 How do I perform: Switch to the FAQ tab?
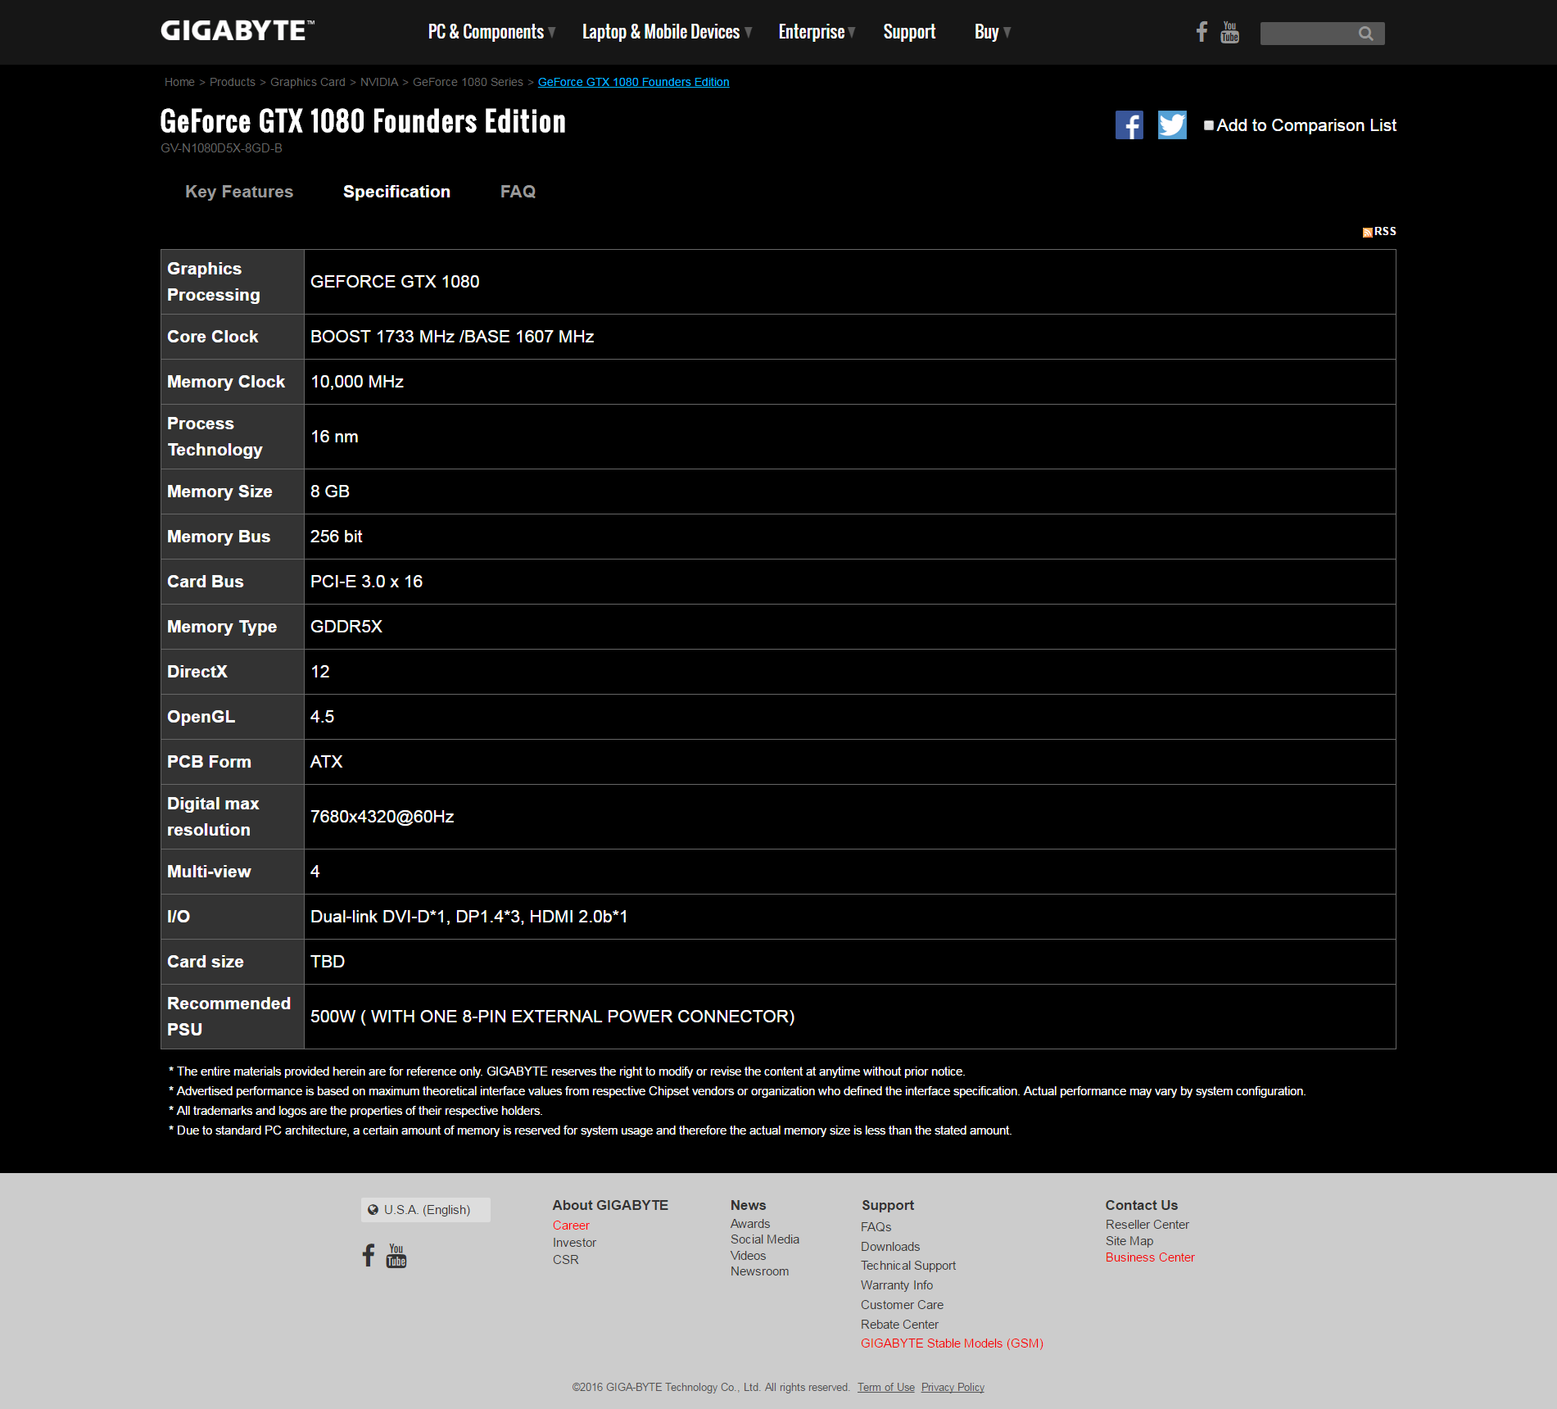point(518,192)
